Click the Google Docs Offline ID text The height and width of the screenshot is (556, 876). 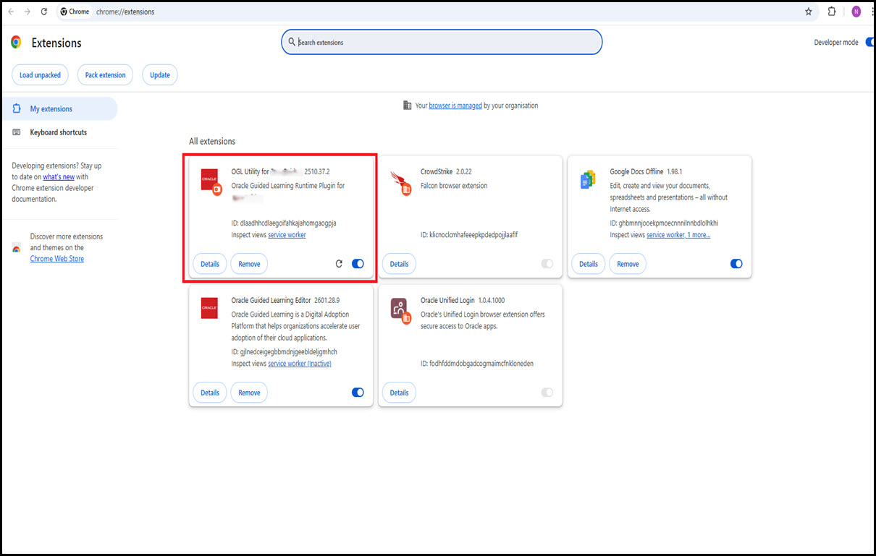[664, 223]
